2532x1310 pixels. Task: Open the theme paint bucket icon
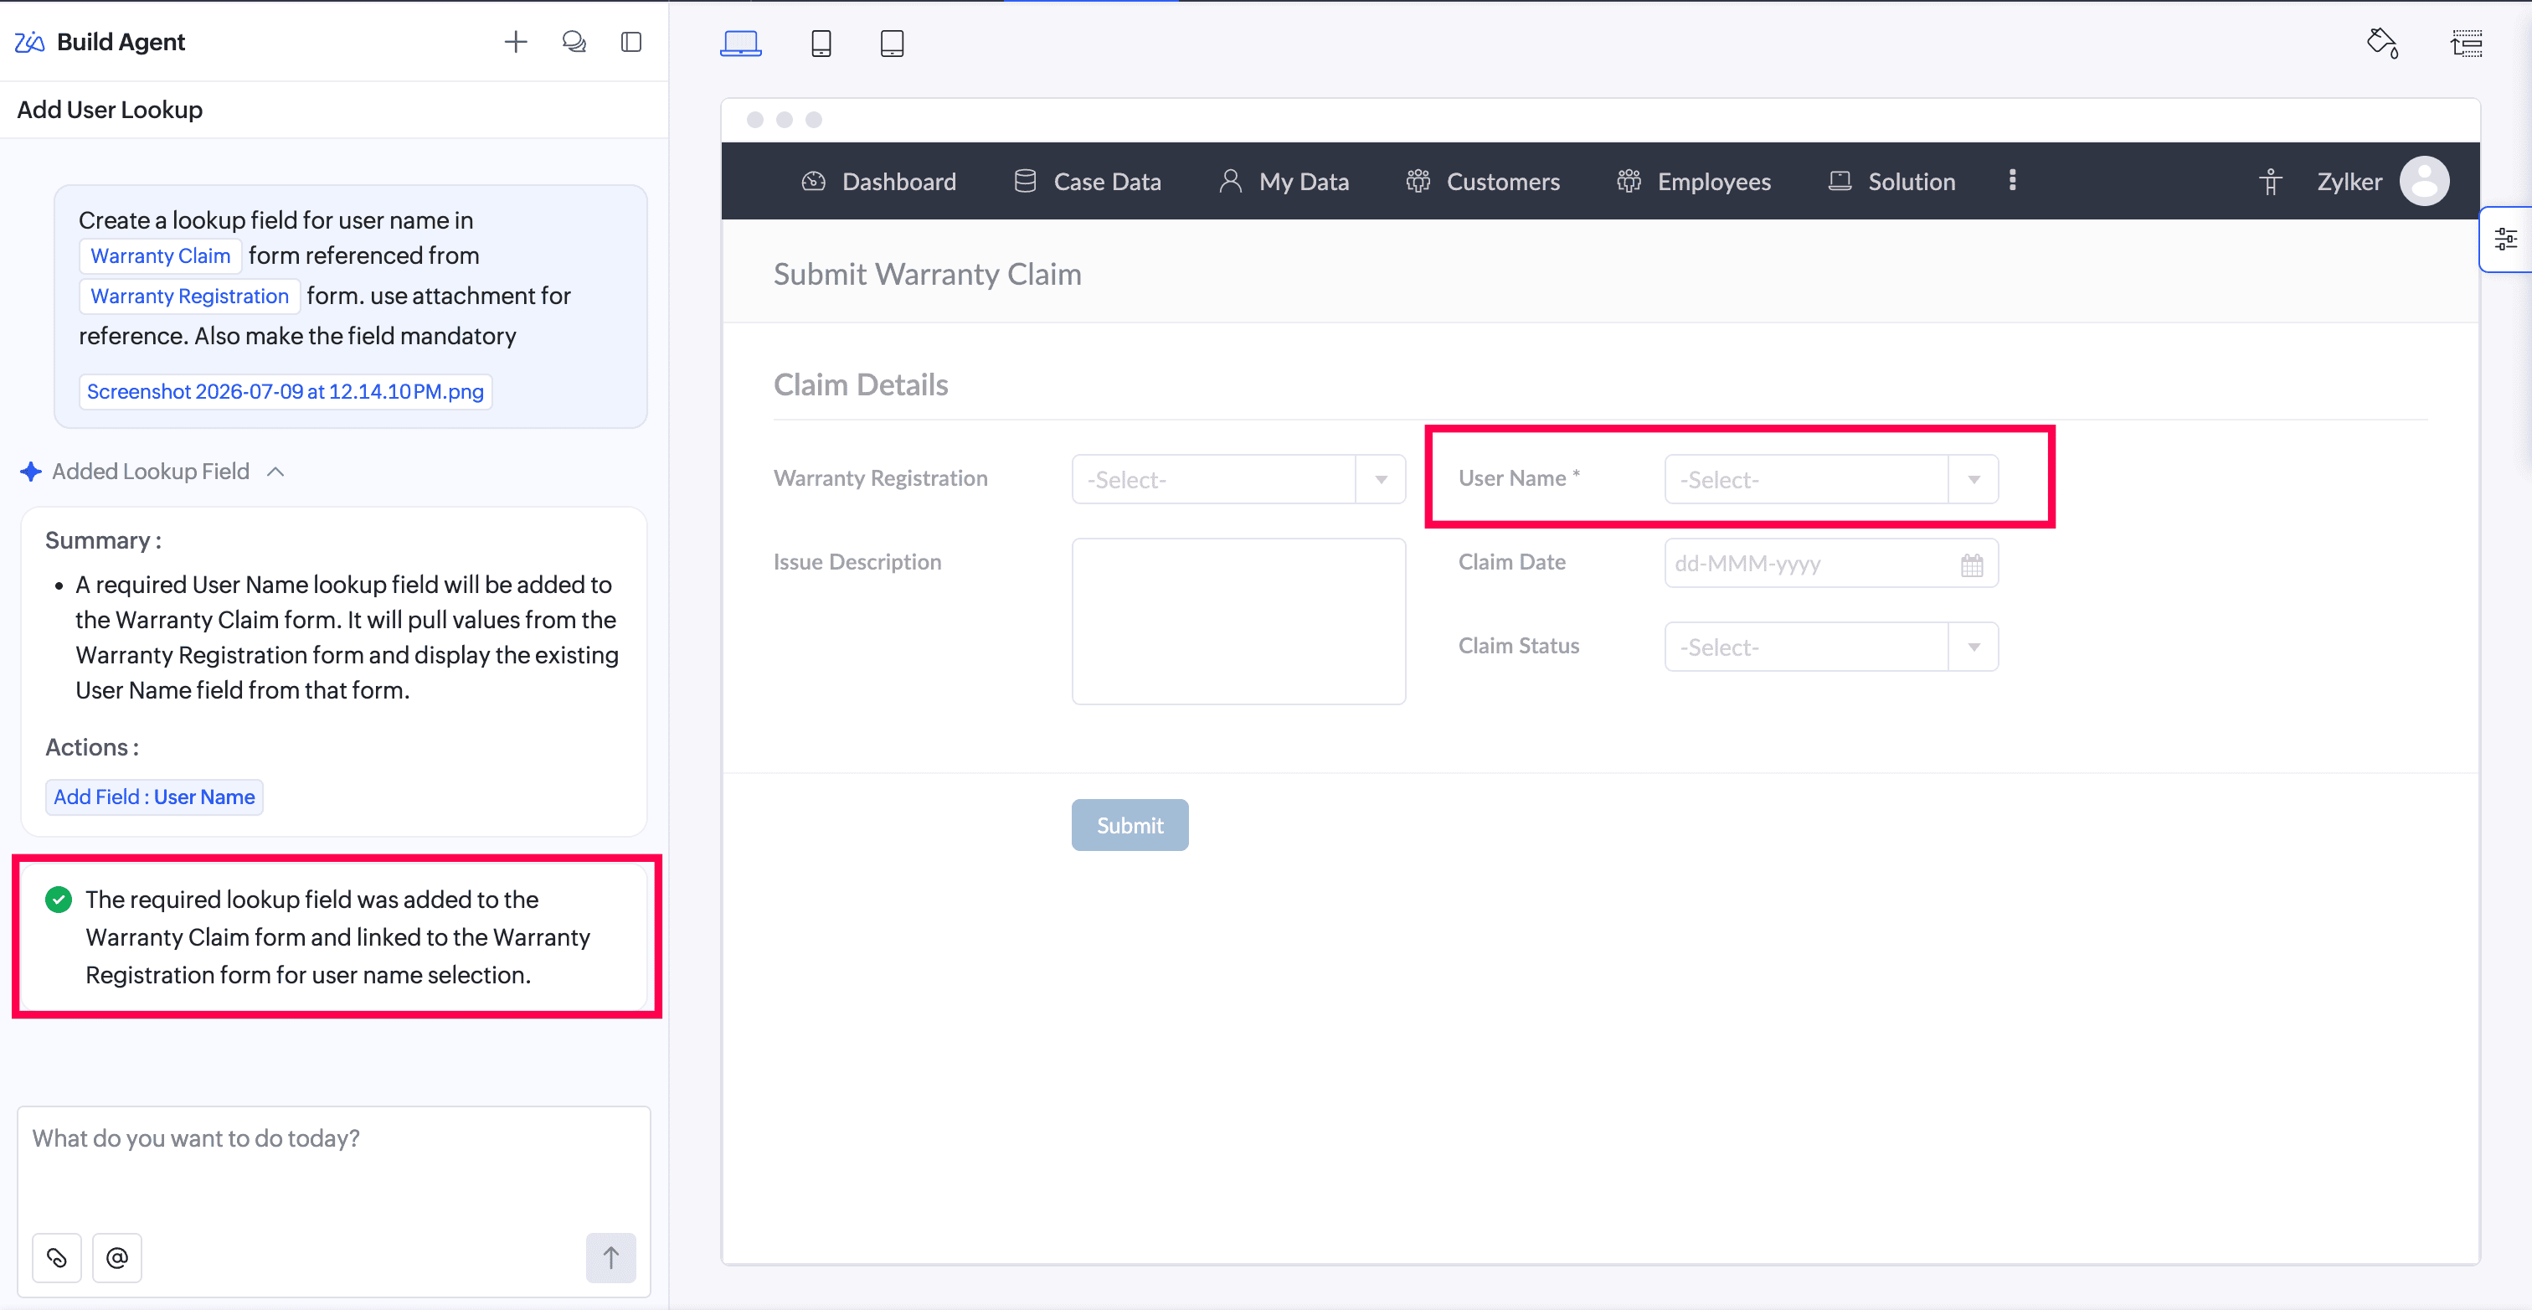point(2383,44)
